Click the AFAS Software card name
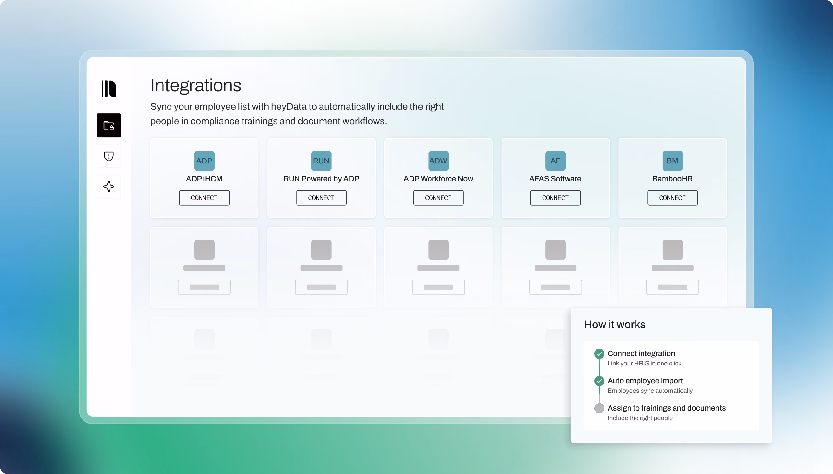Screen dimensions: 833x474 pyautogui.click(x=555, y=179)
